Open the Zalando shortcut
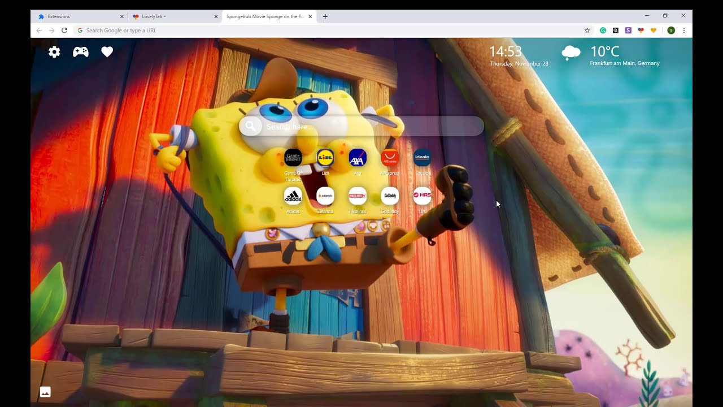The height and width of the screenshot is (407, 723). pyautogui.click(x=325, y=196)
